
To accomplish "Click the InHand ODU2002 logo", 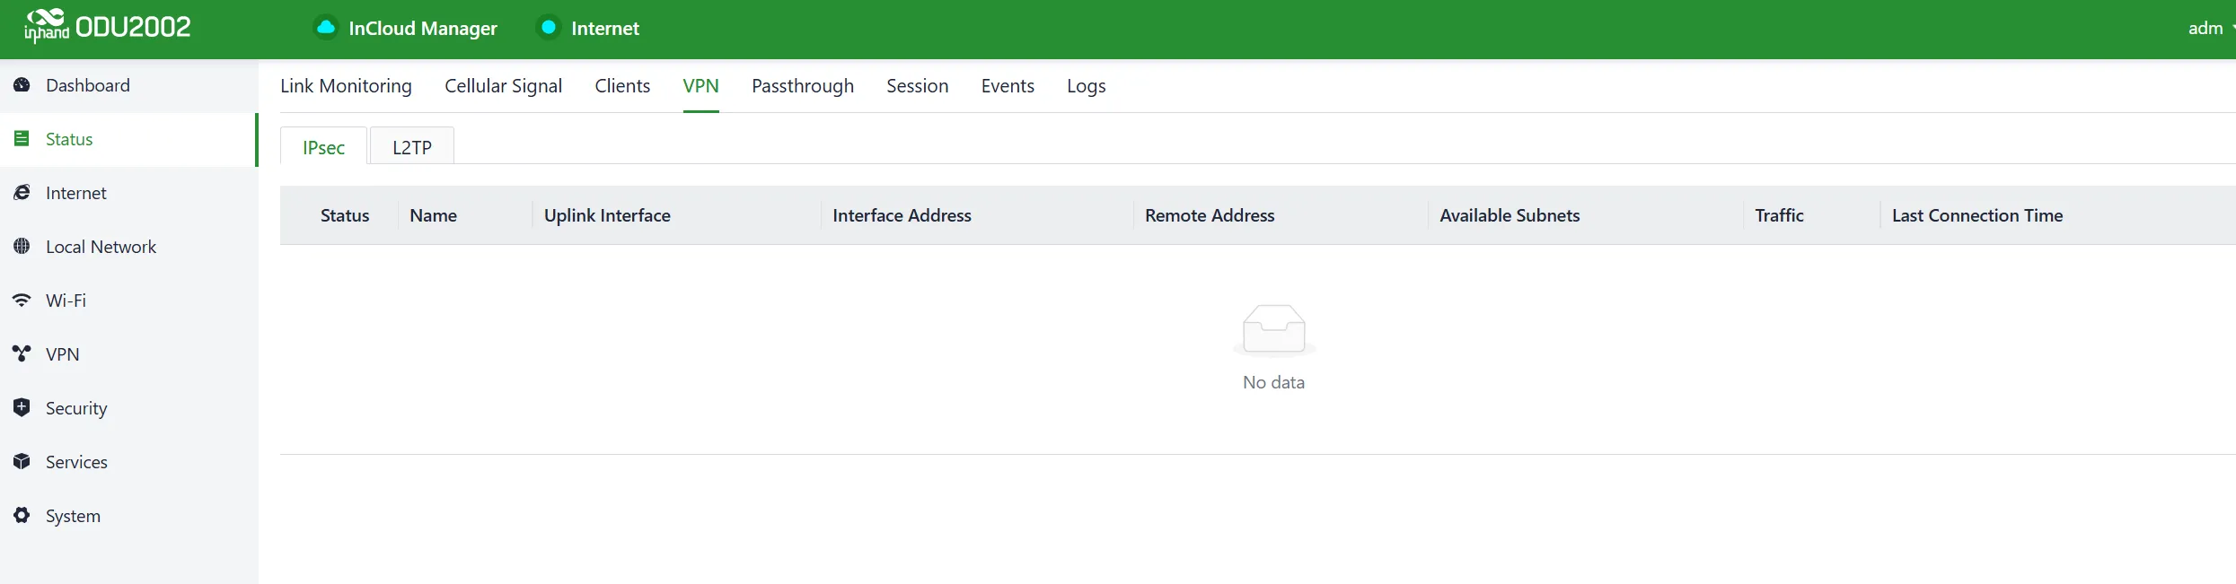I will point(108,26).
